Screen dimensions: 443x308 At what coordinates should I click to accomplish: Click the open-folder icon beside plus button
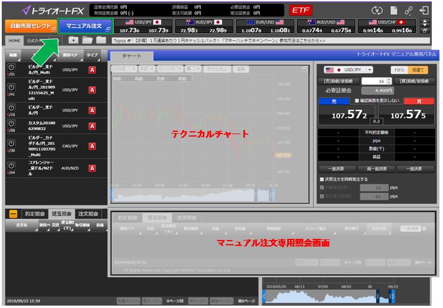coord(87,40)
